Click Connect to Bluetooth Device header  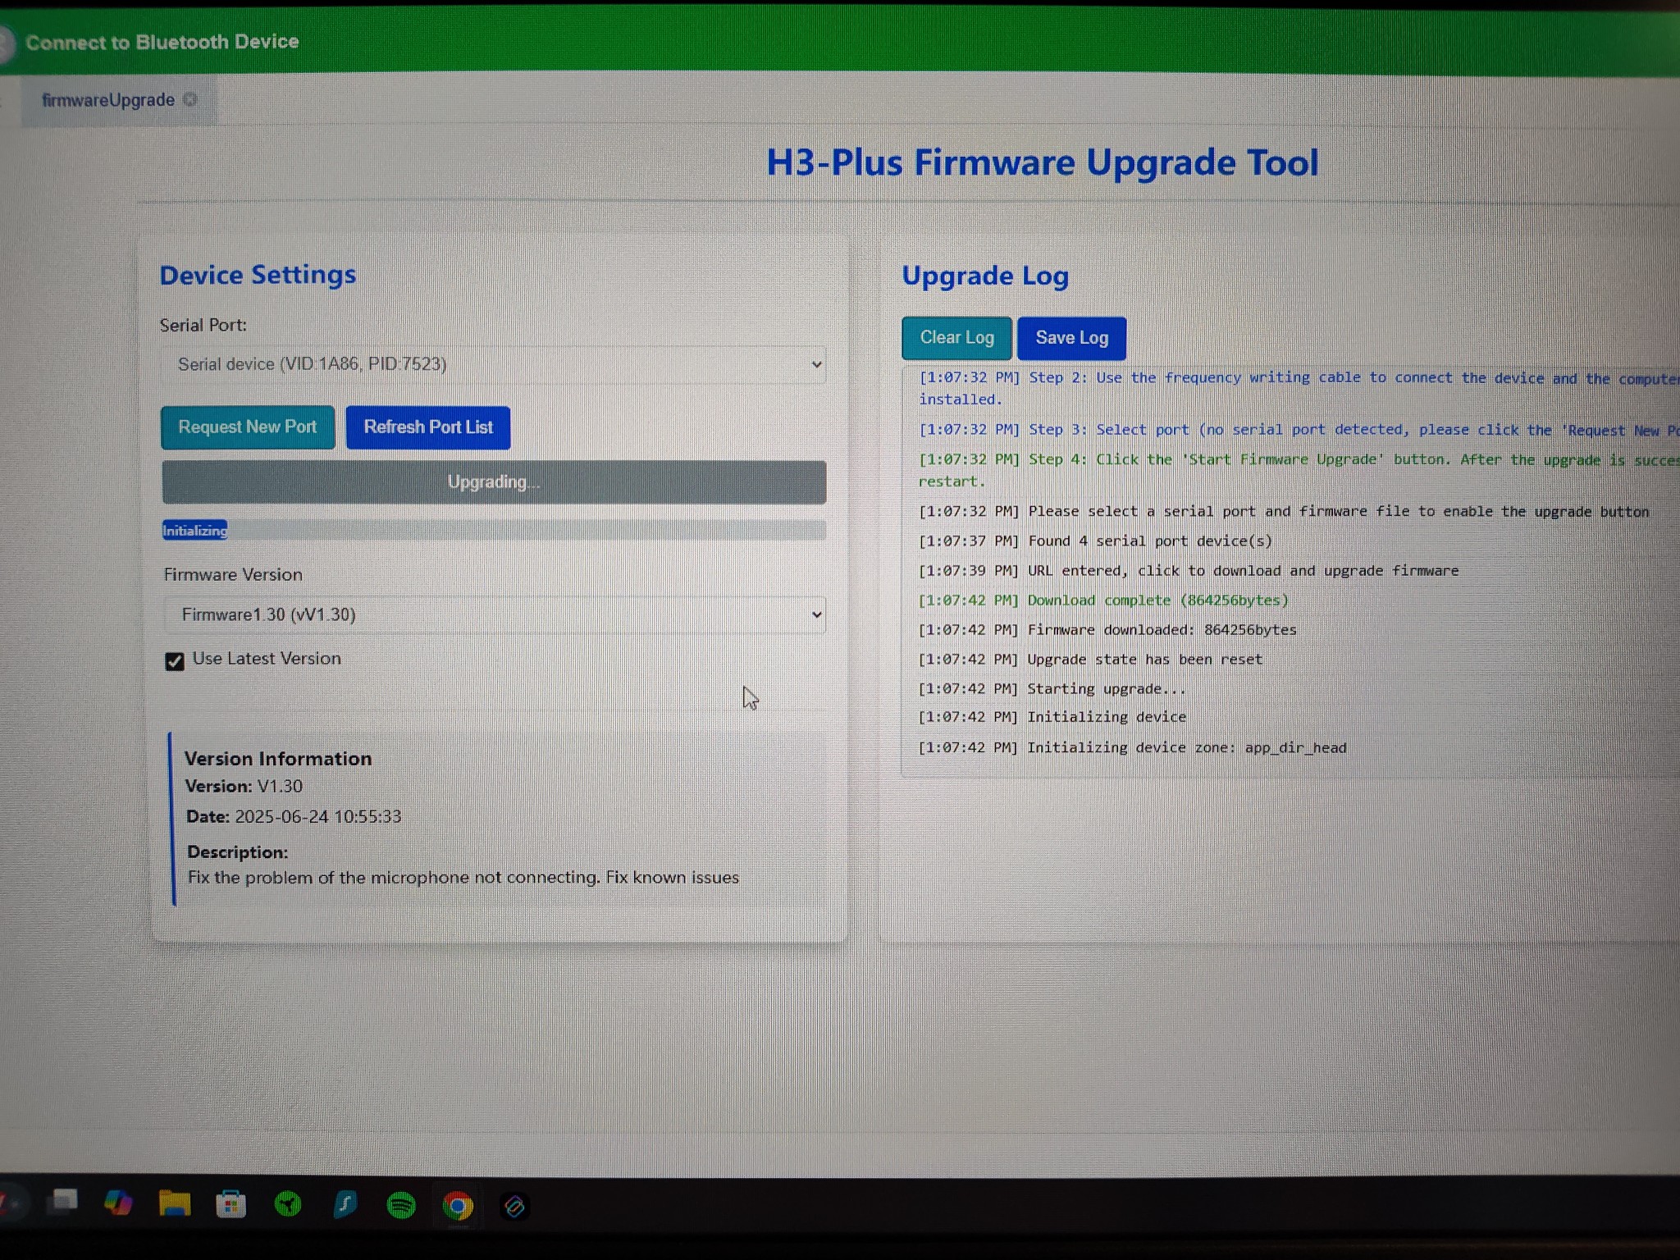(x=162, y=42)
